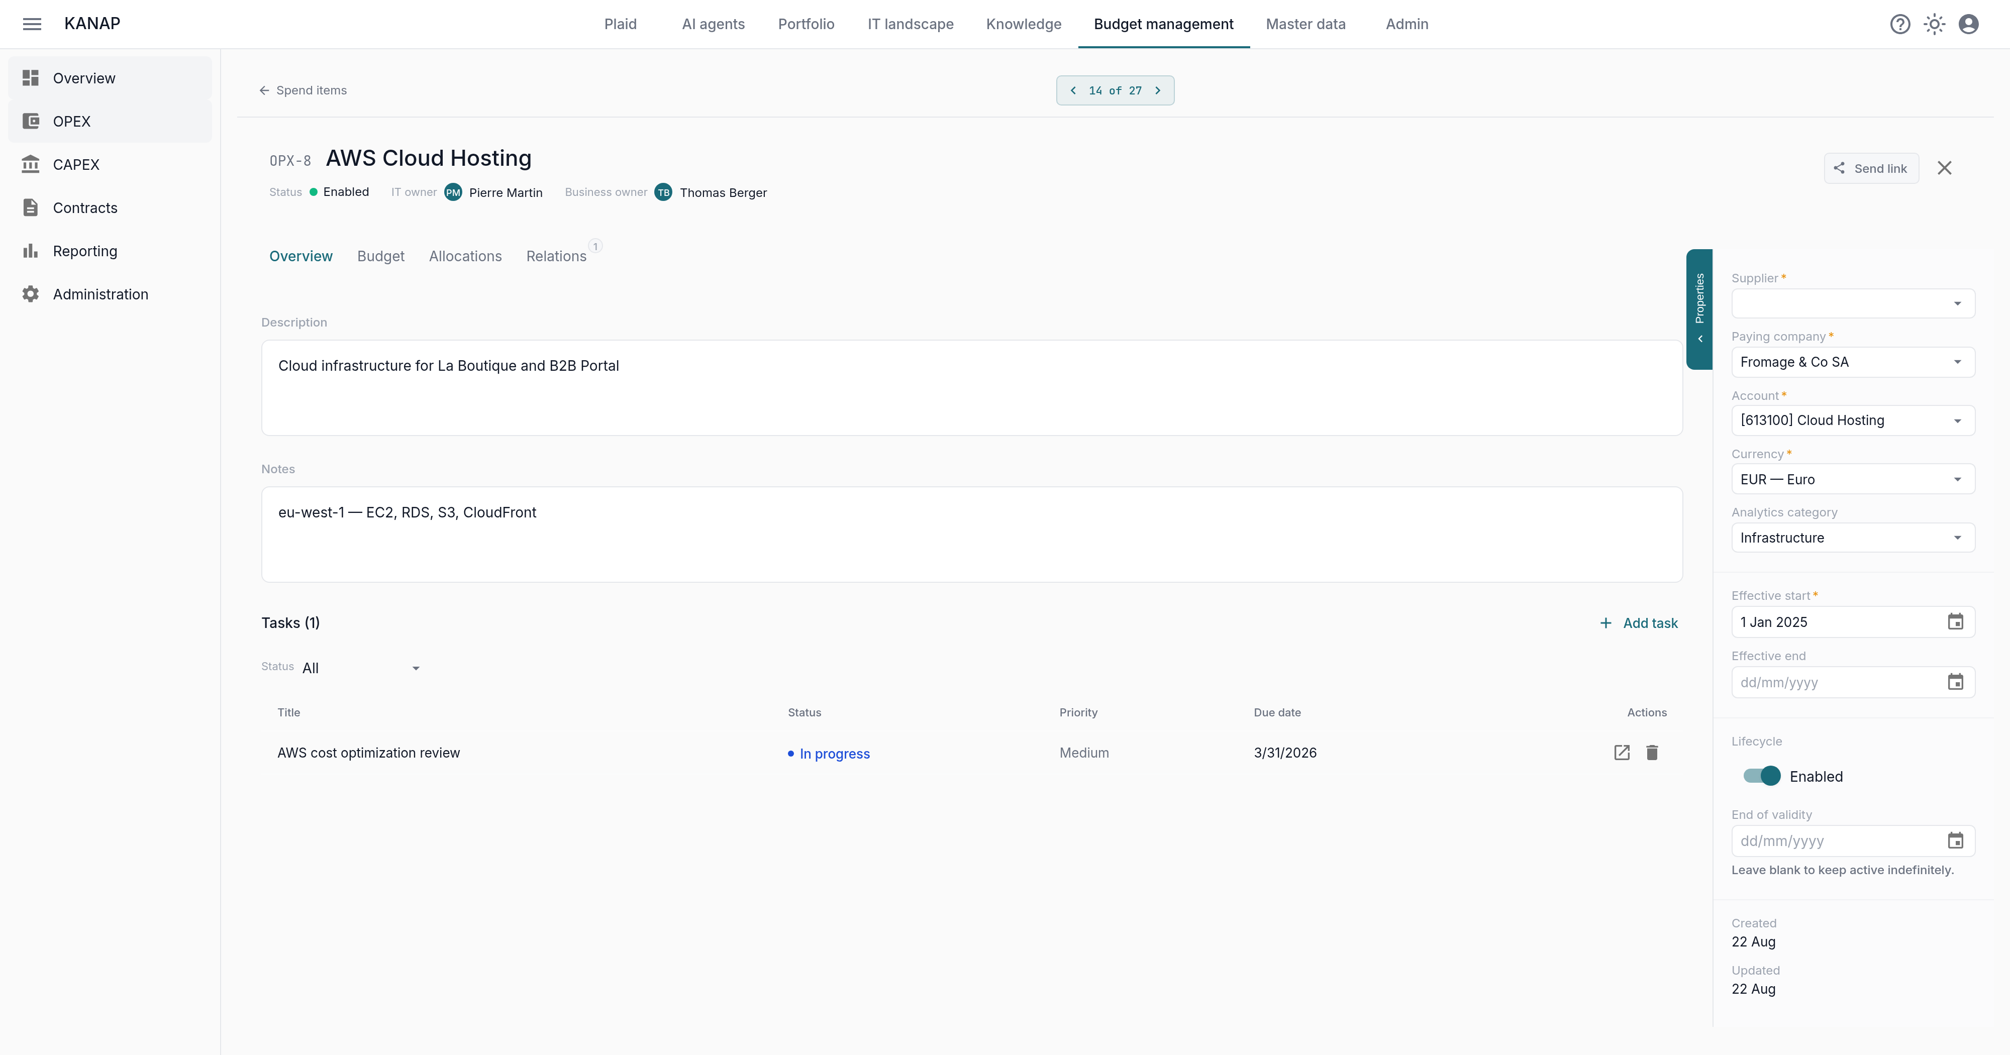Open End of validity calendar picker
This screenshot has height=1055, width=2010.
coord(1955,840)
